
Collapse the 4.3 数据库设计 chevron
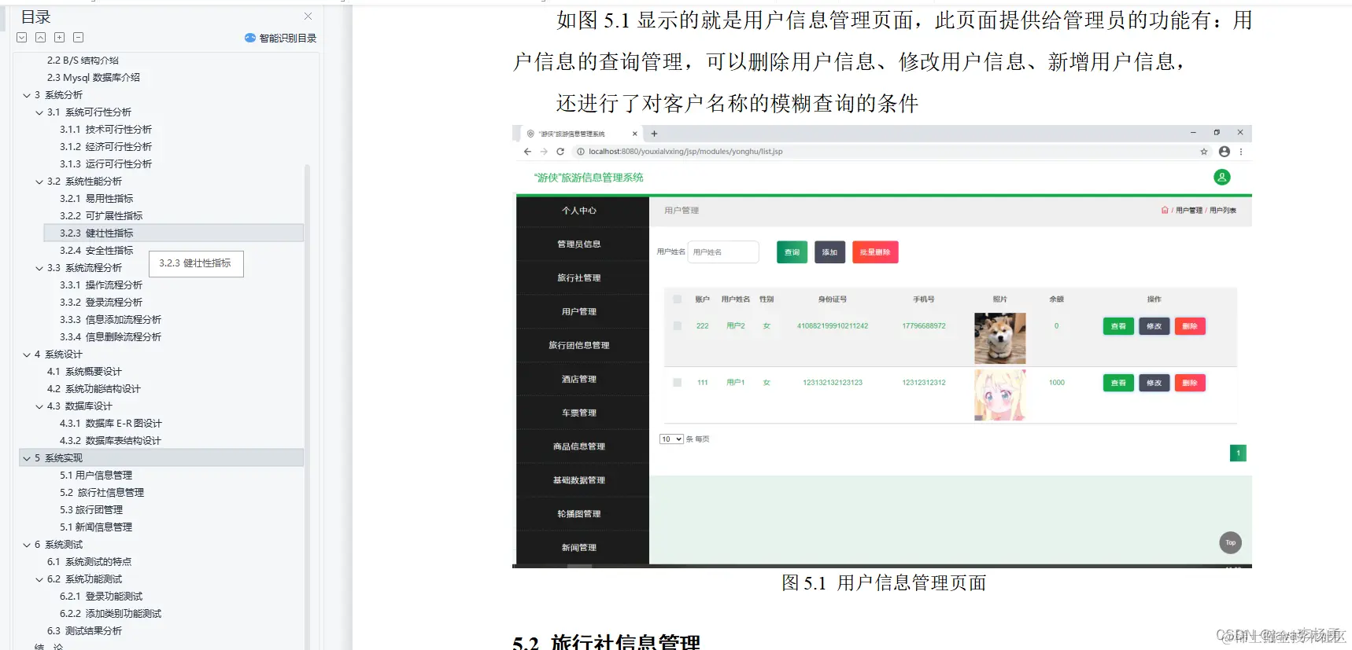[39, 406]
